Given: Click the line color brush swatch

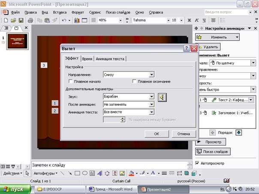Looking at the screenshot, I should (142, 173).
